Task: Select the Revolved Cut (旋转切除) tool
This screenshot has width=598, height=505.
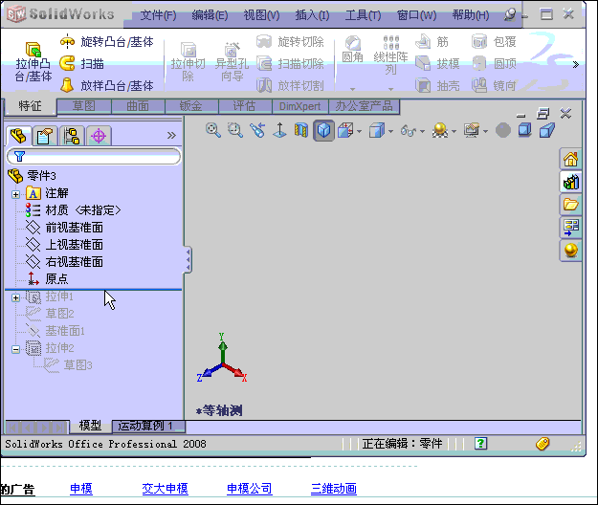Action: pyautogui.click(x=290, y=41)
